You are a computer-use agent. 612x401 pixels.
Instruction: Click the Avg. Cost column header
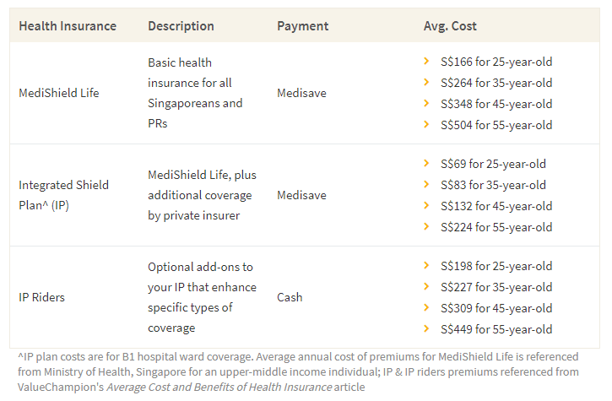pyautogui.click(x=450, y=26)
